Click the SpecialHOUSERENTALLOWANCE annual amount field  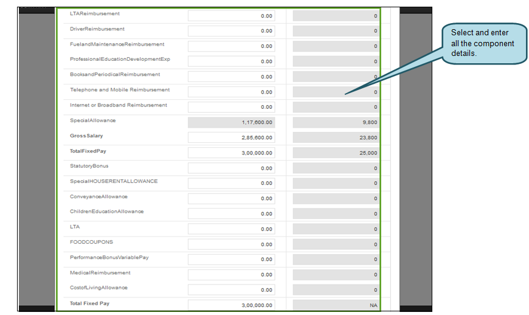click(232, 184)
